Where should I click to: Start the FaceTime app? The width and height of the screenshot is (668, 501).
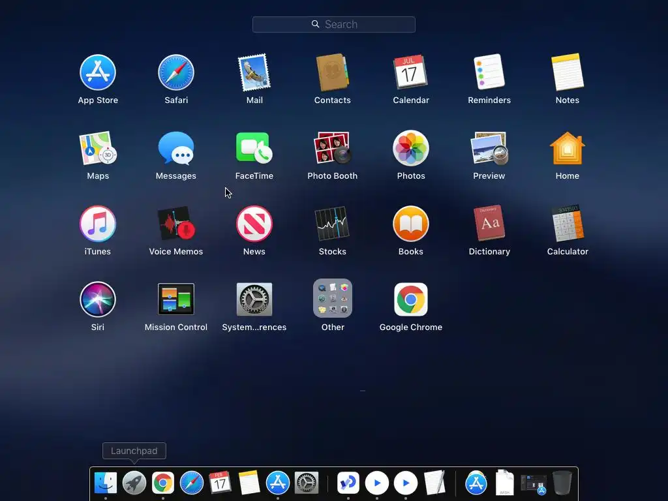point(254,147)
